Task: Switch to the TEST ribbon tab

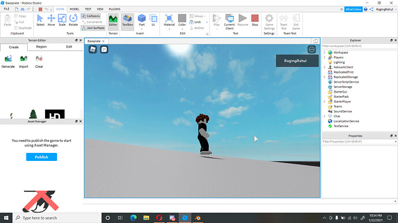Action: click(88, 9)
